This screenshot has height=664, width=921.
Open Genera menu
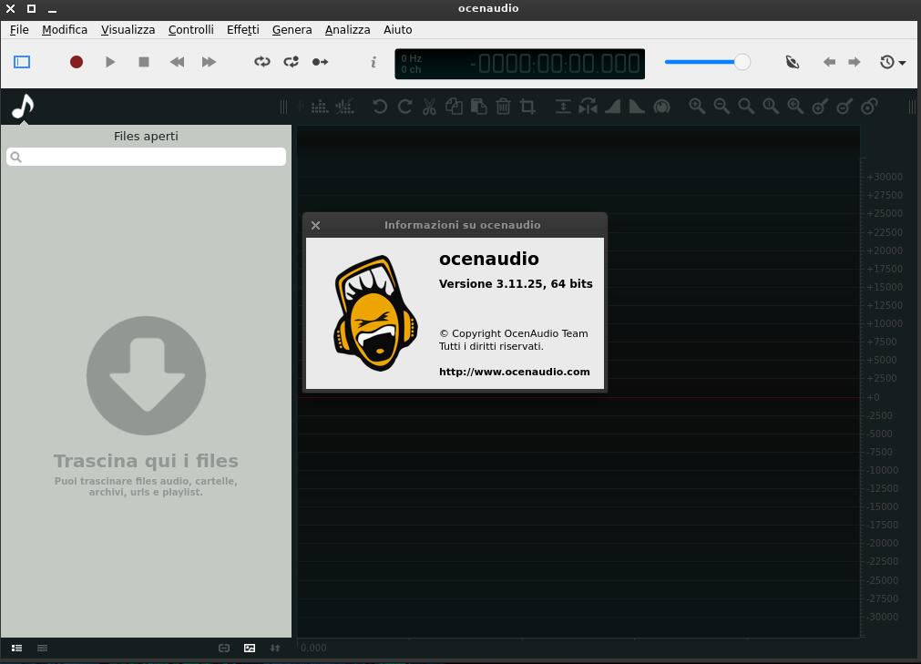(x=292, y=29)
